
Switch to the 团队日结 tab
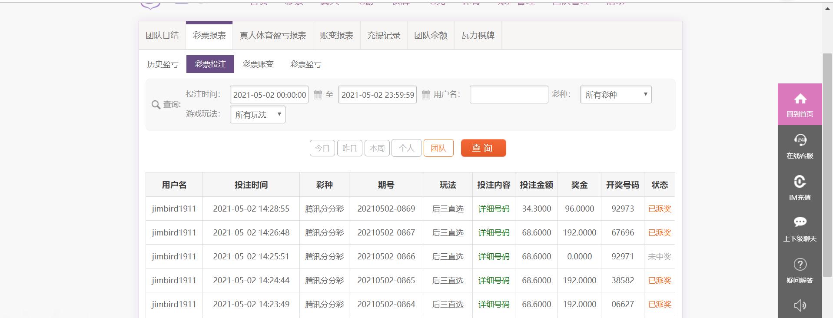pos(162,36)
